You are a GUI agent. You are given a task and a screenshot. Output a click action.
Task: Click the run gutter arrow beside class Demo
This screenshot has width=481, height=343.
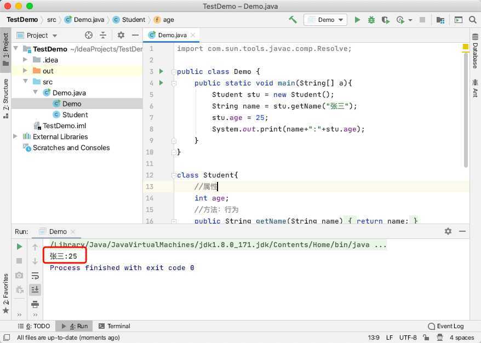[x=162, y=71]
